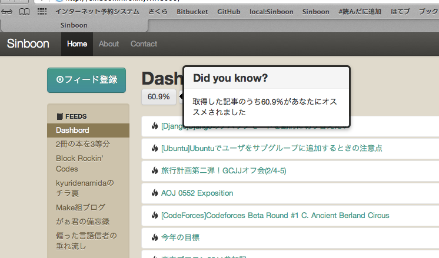Open Bitbucket bookmark
The image size is (439, 258).
click(192, 12)
